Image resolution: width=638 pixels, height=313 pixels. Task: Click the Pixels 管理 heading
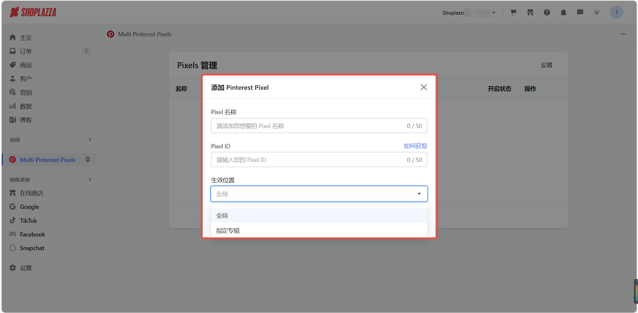click(x=197, y=65)
